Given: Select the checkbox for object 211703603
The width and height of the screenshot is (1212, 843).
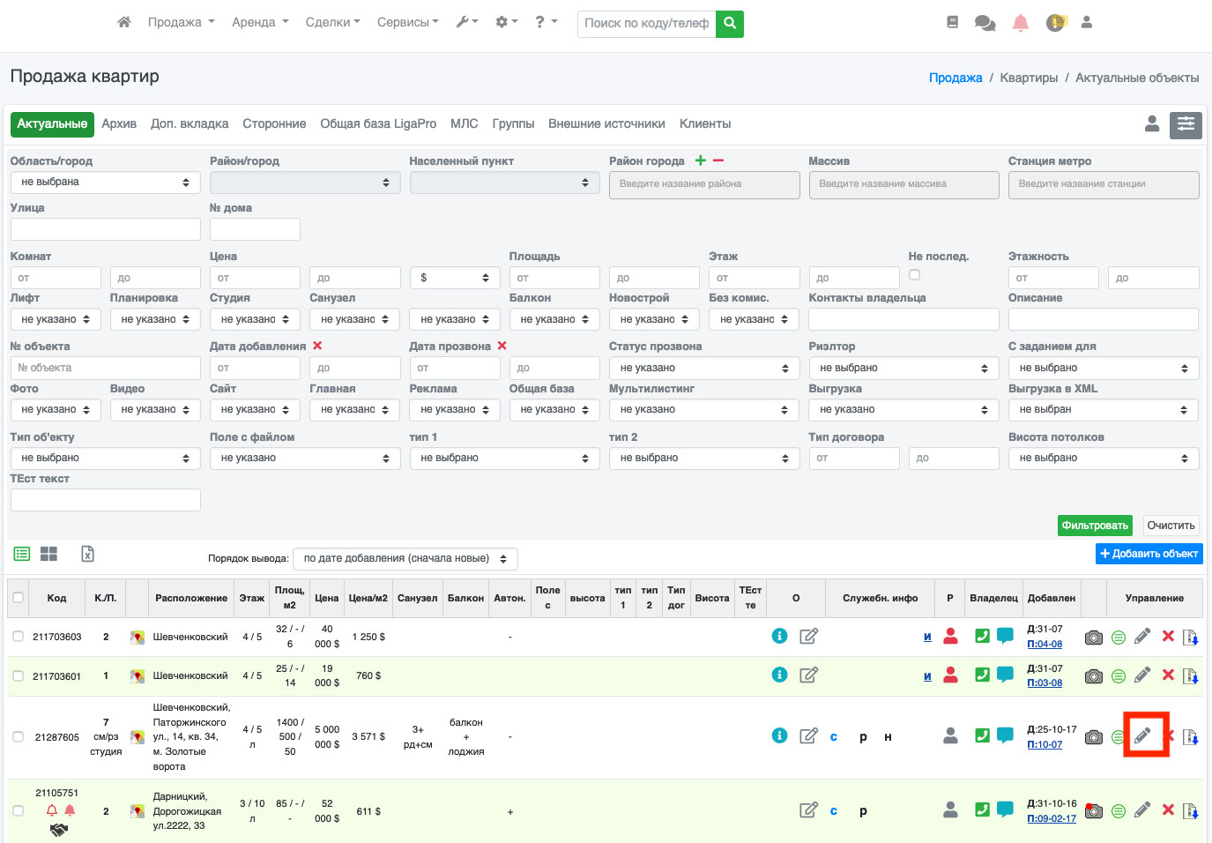Looking at the screenshot, I should 18,637.
